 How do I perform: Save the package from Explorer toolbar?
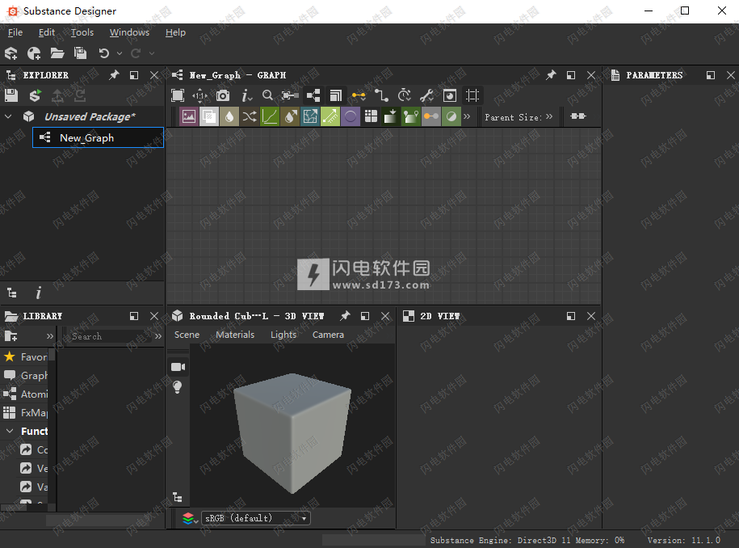pyautogui.click(x=11, y=95)
